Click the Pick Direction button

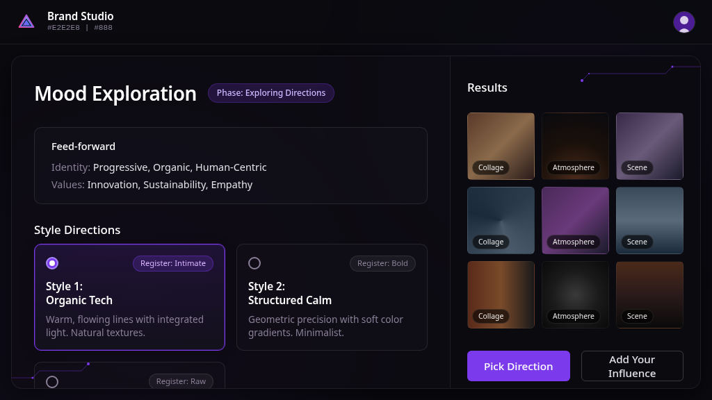click(519, 366)
